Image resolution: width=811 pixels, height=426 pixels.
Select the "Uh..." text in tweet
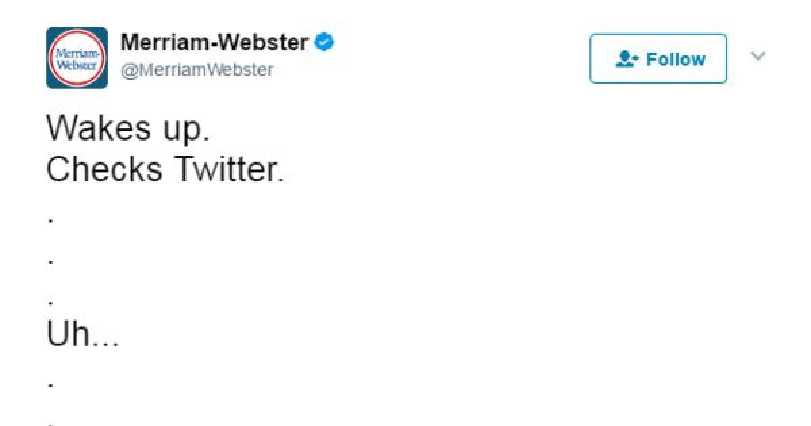(x=82, y=334)
